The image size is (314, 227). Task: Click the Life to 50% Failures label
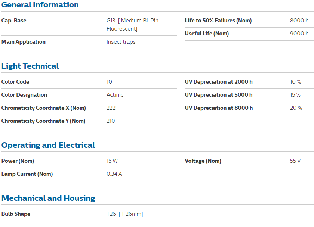(218, 21)
